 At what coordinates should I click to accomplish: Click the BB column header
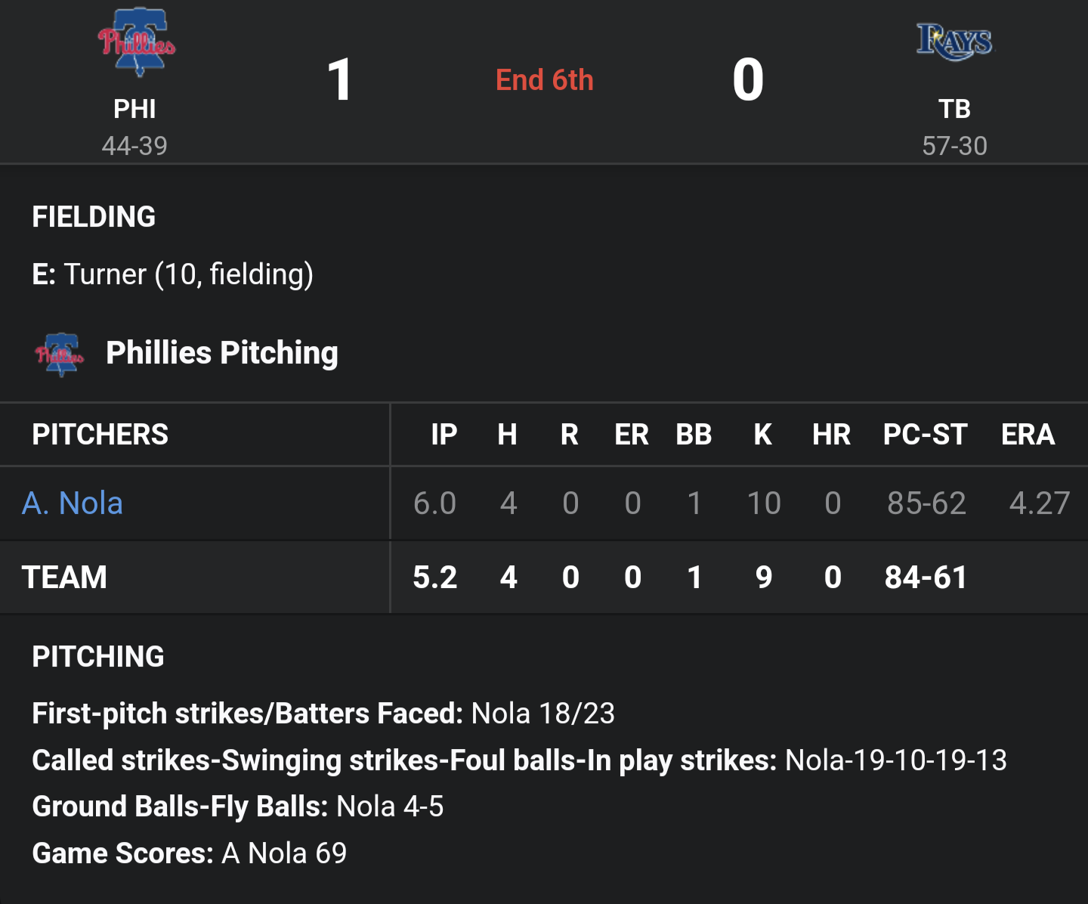coord(694,435)
